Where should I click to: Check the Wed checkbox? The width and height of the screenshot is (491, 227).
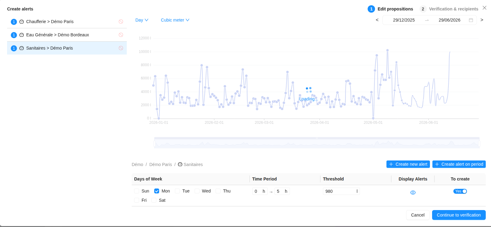(x=197, y=191)
